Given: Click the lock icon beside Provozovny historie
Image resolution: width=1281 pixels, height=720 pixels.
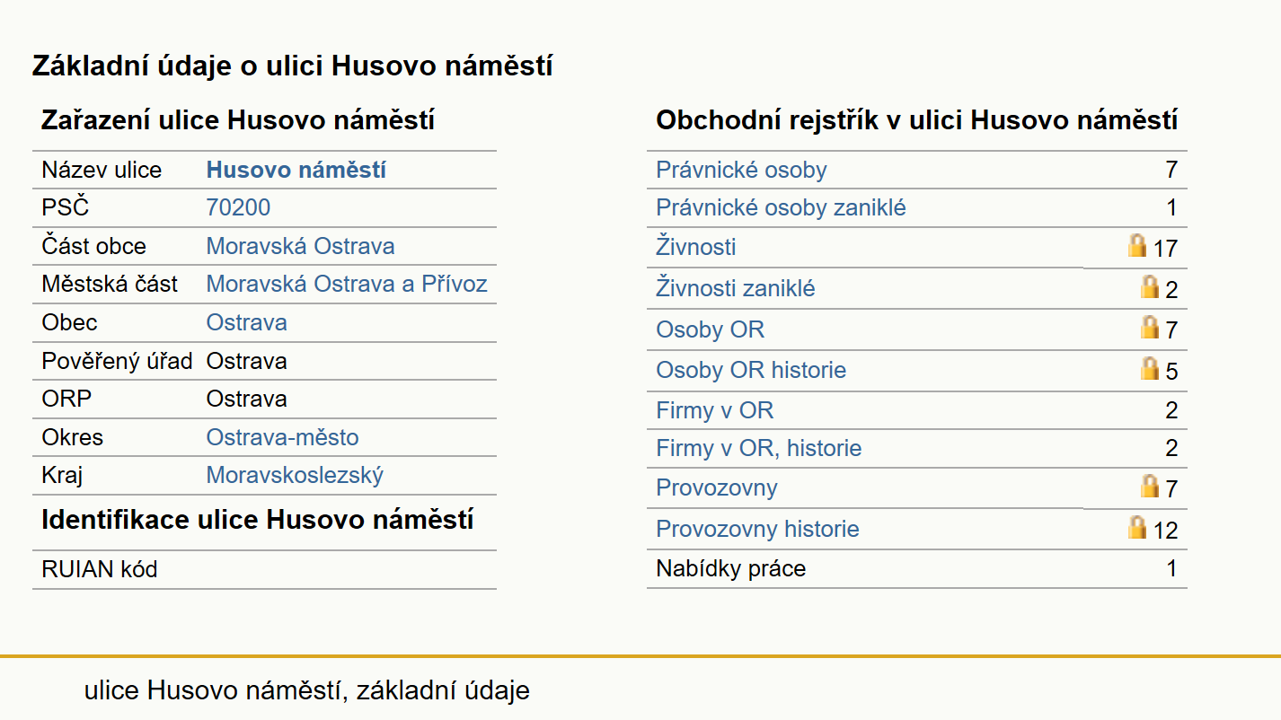Looking at the screenshot, I should (x=1137, y=527).
